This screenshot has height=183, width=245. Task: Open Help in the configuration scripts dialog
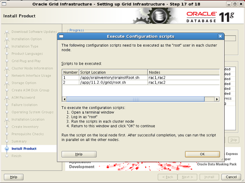(x=79, y=154)
